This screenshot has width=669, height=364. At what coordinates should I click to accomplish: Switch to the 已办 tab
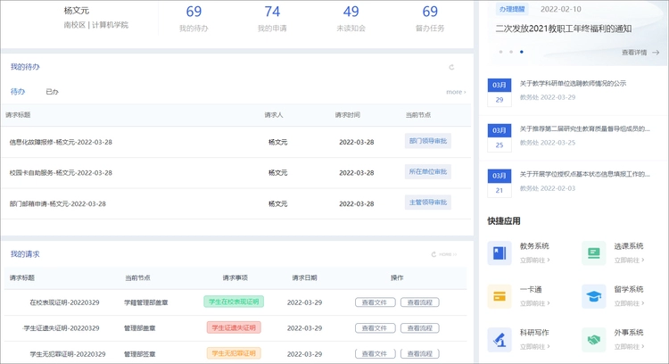tap(52, 92)
